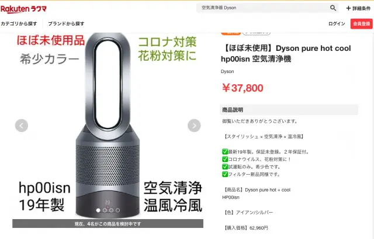Screen dimensions: 374x239
Task: Click the product title Dyson pure hot cool
Action: pyautogui.click(x=286, y=53)
